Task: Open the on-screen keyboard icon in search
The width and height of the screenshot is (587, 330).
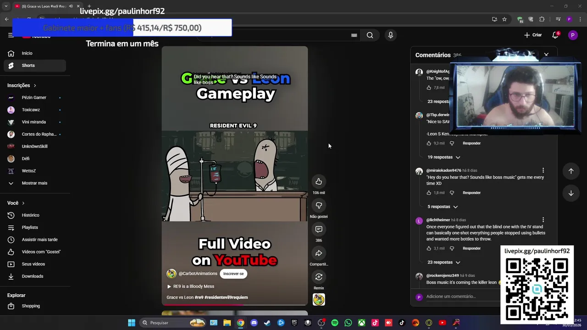Action: point(354,35)
